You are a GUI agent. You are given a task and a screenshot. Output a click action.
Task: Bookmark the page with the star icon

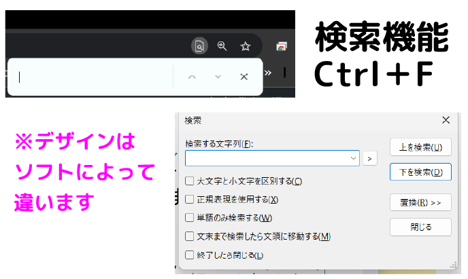point(246,46)
